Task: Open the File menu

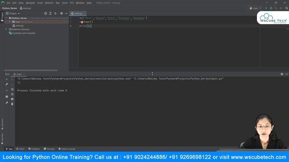Action: (x=8, y=3)
